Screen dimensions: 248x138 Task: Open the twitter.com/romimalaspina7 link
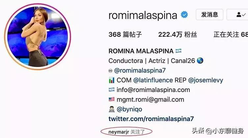click(x=151, y=119)
